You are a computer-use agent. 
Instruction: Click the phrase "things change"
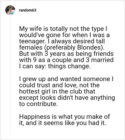pyautogui.click(x=69, y=66)
